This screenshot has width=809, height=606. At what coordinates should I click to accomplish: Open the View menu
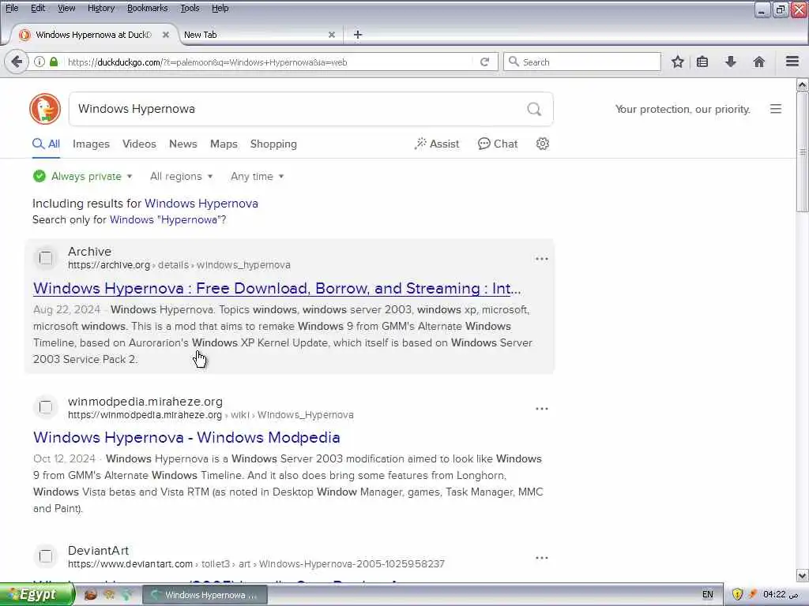point(66,8)
